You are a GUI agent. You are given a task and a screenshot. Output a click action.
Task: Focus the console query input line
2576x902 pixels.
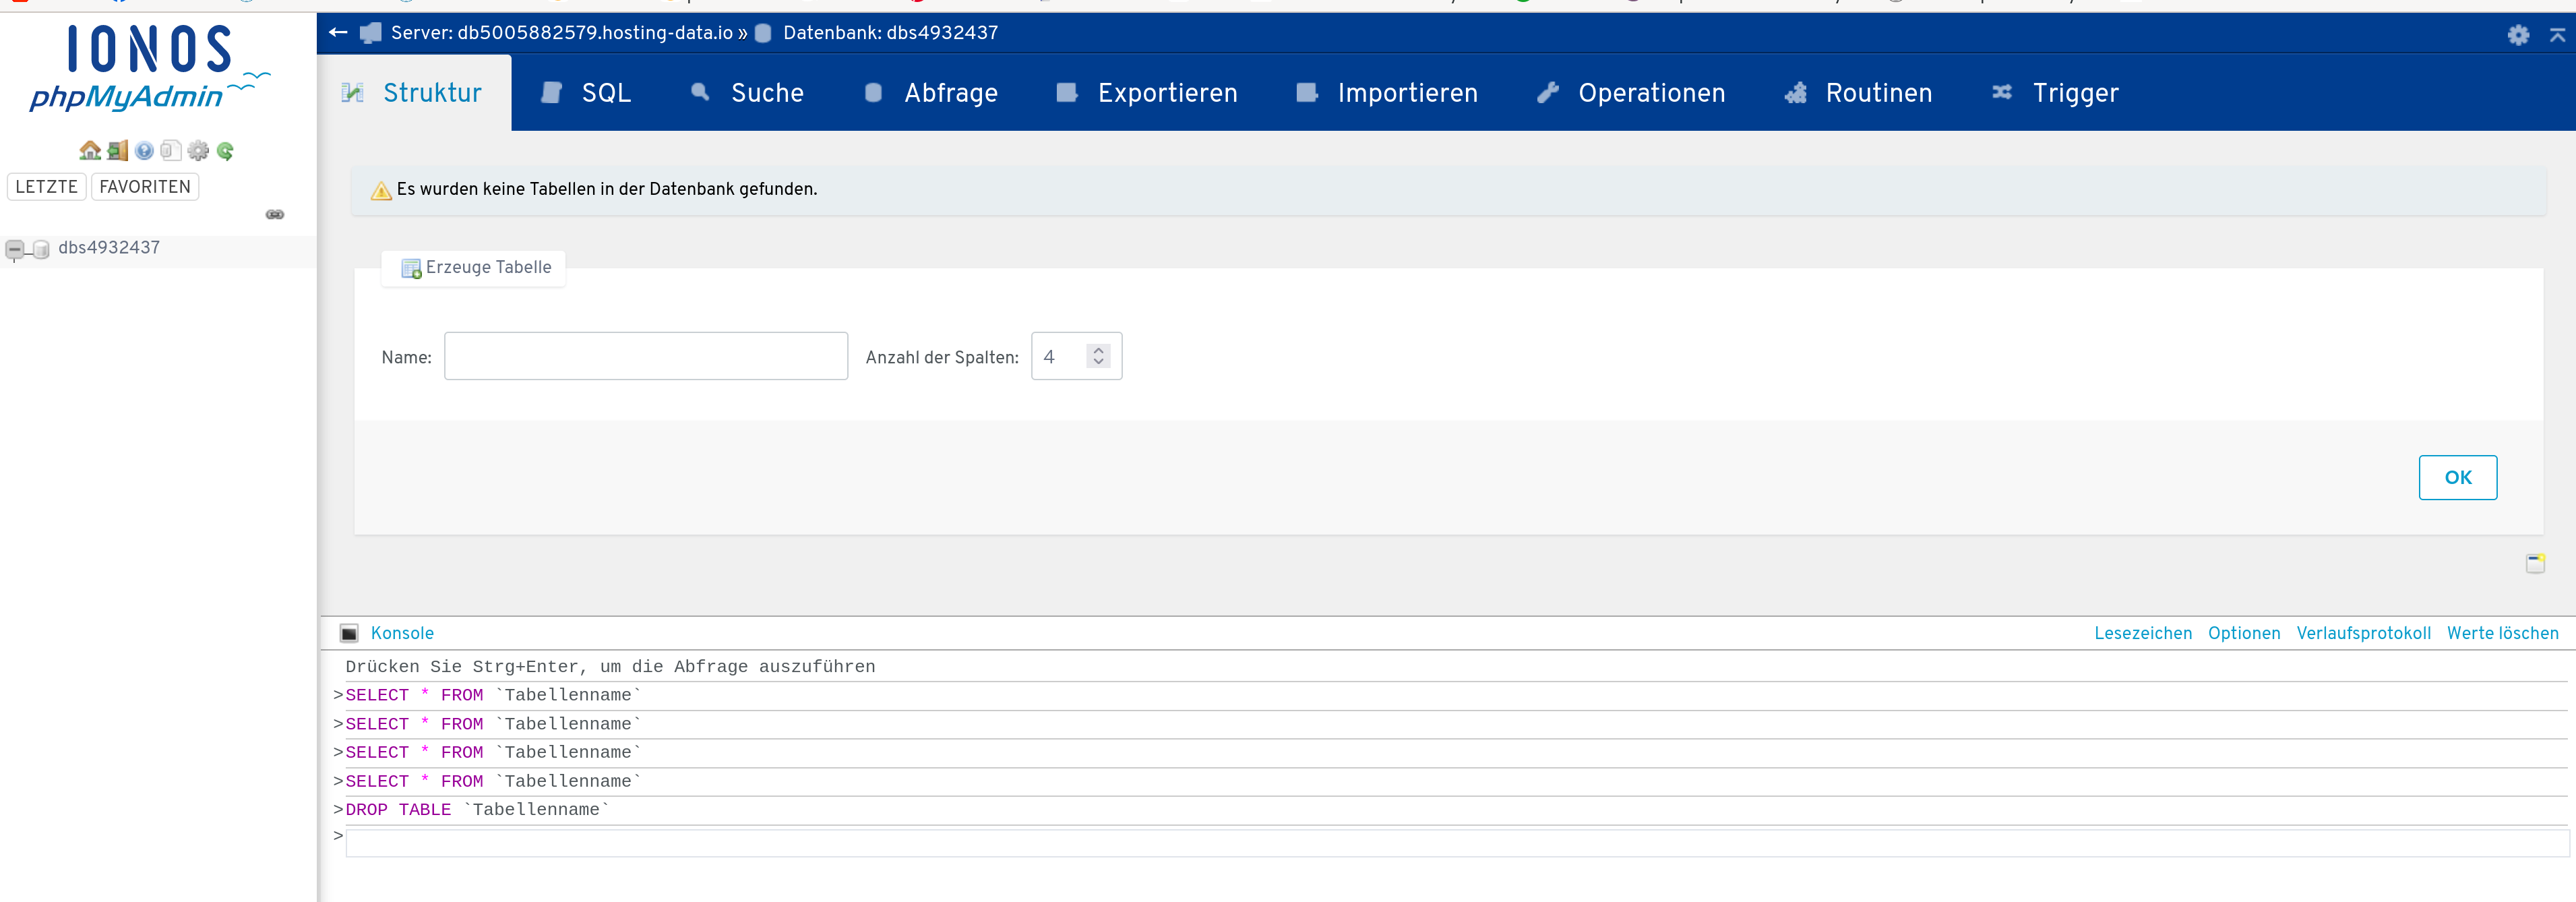(1457, 843)
